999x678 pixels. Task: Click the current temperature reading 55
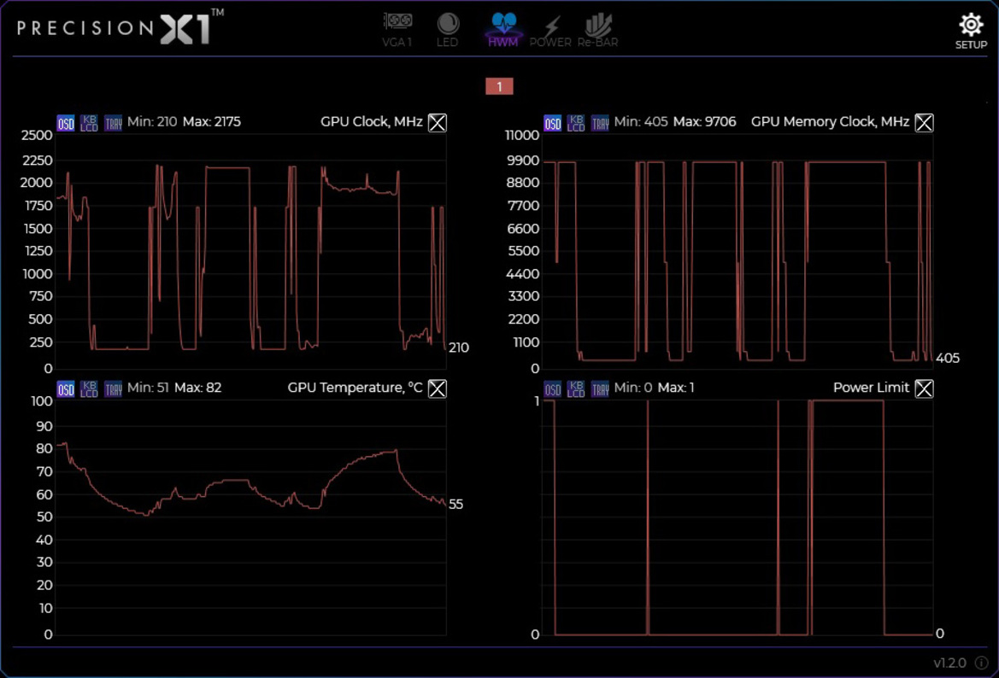[455, 504]
